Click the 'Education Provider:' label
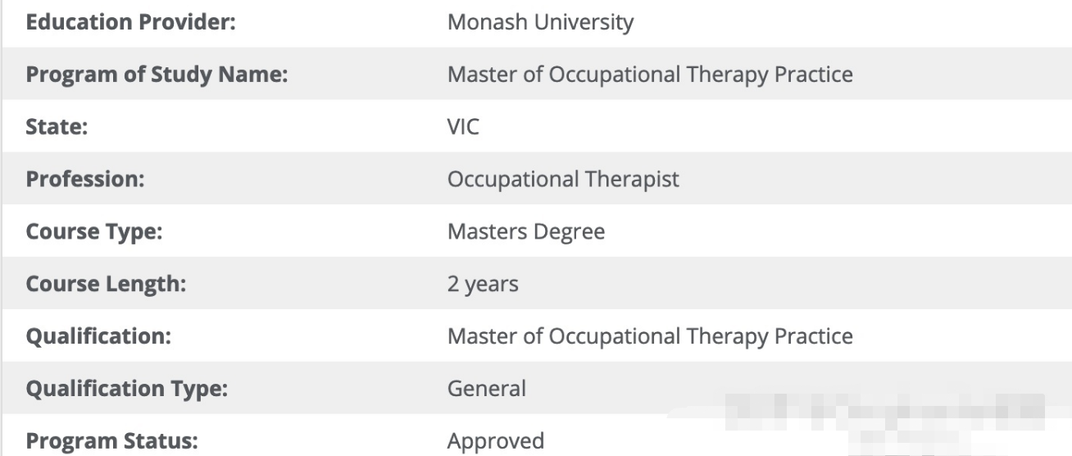Image resolution: width=1072 pixels, height=456 pixels. click(x=131, y=22)
